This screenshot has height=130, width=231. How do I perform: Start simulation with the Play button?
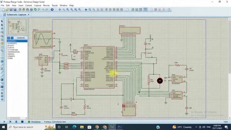4,122
